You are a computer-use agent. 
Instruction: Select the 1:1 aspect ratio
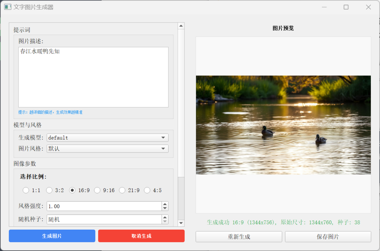(26, 190)
